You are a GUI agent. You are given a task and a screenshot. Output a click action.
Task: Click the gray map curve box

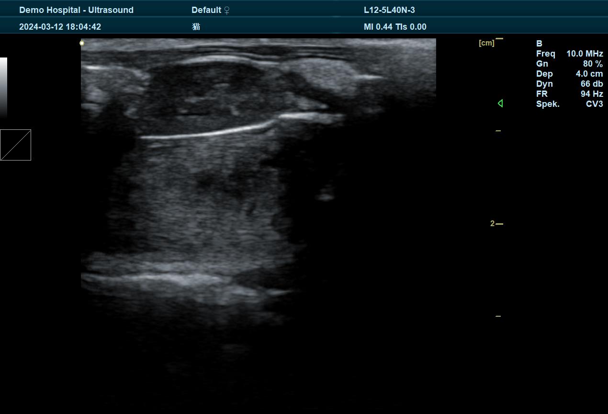click(15, 145)
